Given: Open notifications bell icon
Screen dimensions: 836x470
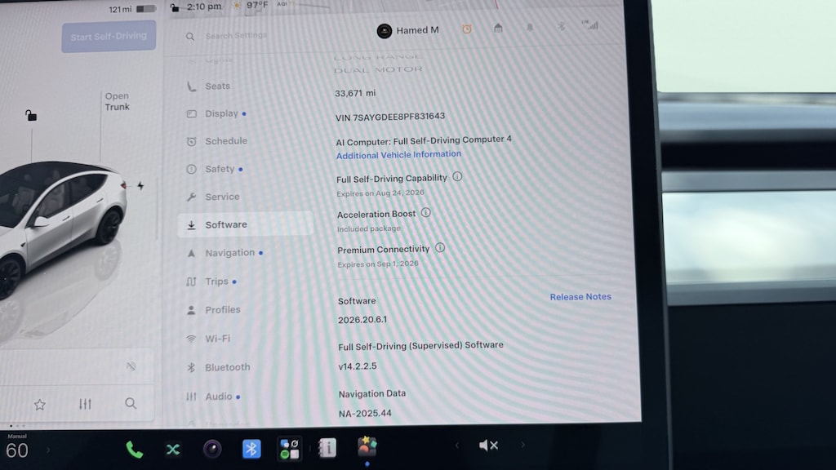Looking at the screenshot, I should [529, 27].
